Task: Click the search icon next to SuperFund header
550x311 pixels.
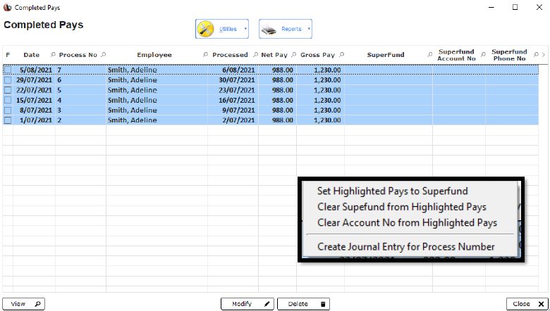Action: point(429,55)
